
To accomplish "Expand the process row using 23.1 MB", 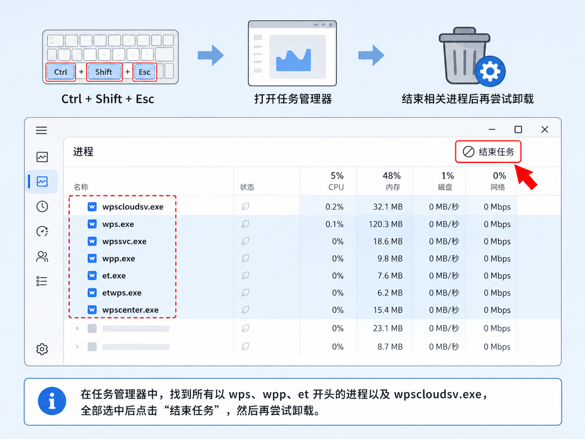I will (x=77, y=328).
